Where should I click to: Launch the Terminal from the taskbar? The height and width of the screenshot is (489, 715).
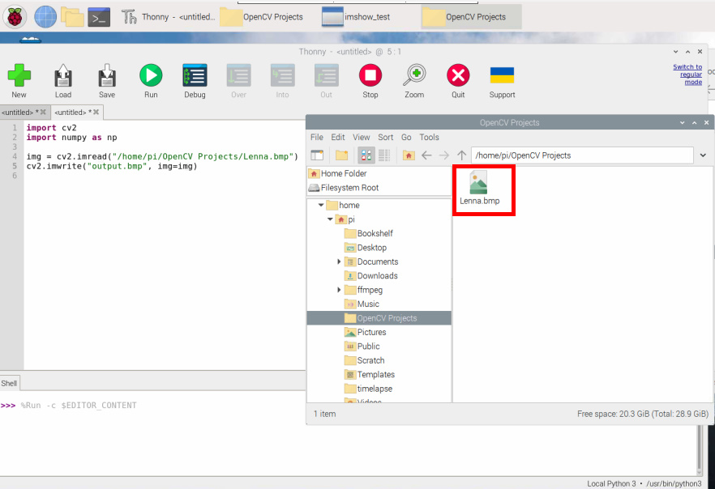[99, 17]
